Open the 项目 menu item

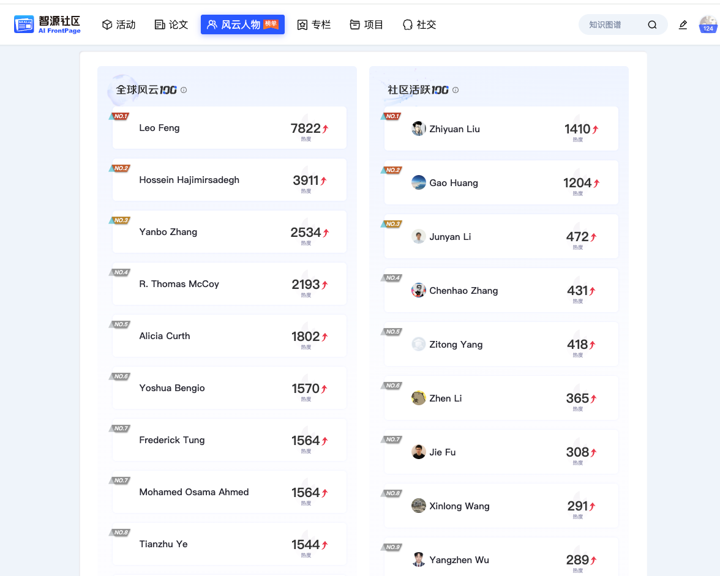click(x=366, y=24)
